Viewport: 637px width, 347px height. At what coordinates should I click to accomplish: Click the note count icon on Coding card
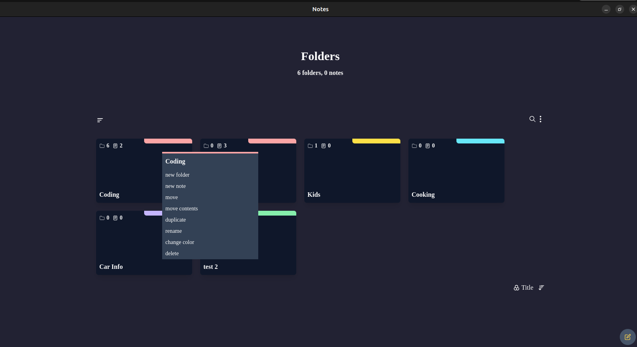pyautogui.click(x=115, y=146)
